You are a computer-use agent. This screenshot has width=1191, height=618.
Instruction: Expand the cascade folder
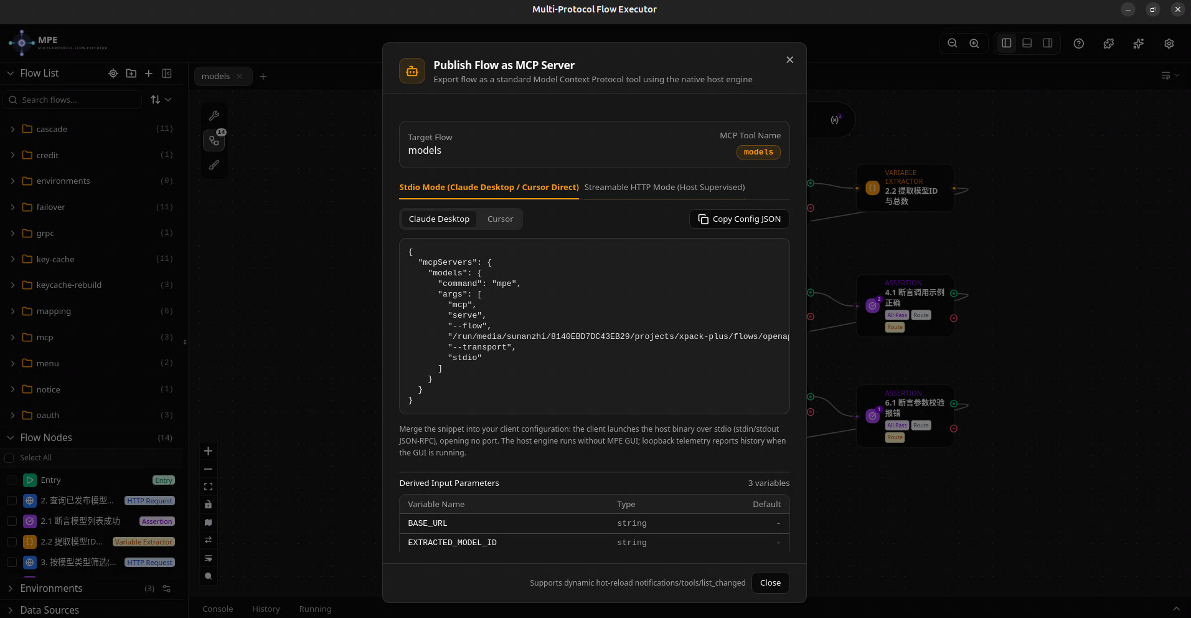coord(13,129)
